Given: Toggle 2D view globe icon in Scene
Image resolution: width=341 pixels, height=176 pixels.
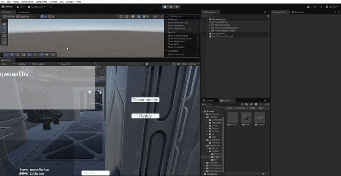Looking at the screenshot, I should click(x=121, y=17).
